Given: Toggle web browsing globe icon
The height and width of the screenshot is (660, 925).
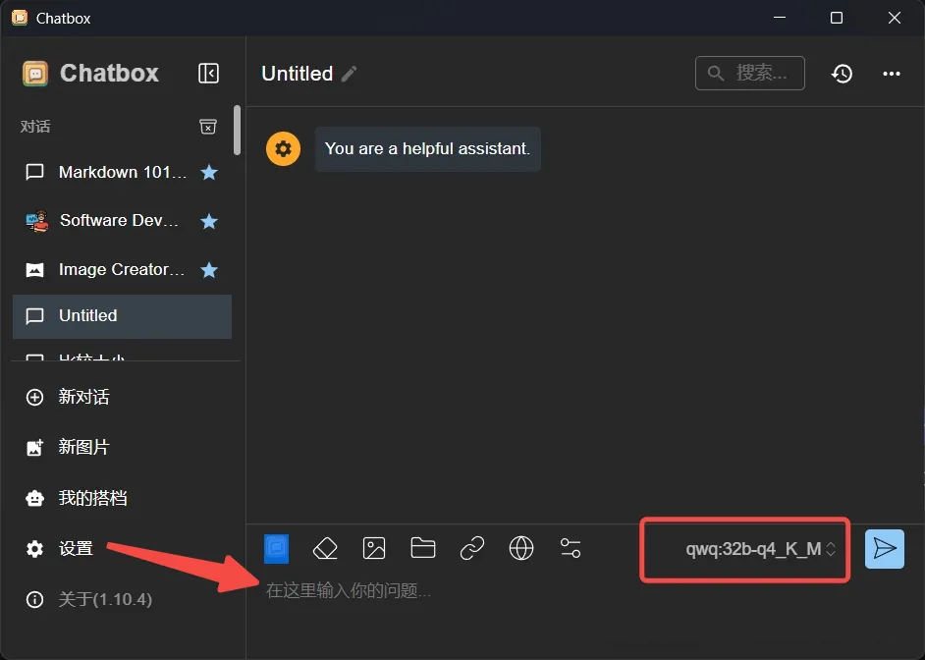Looking at the screenshot, I should [x=521, y=548].
